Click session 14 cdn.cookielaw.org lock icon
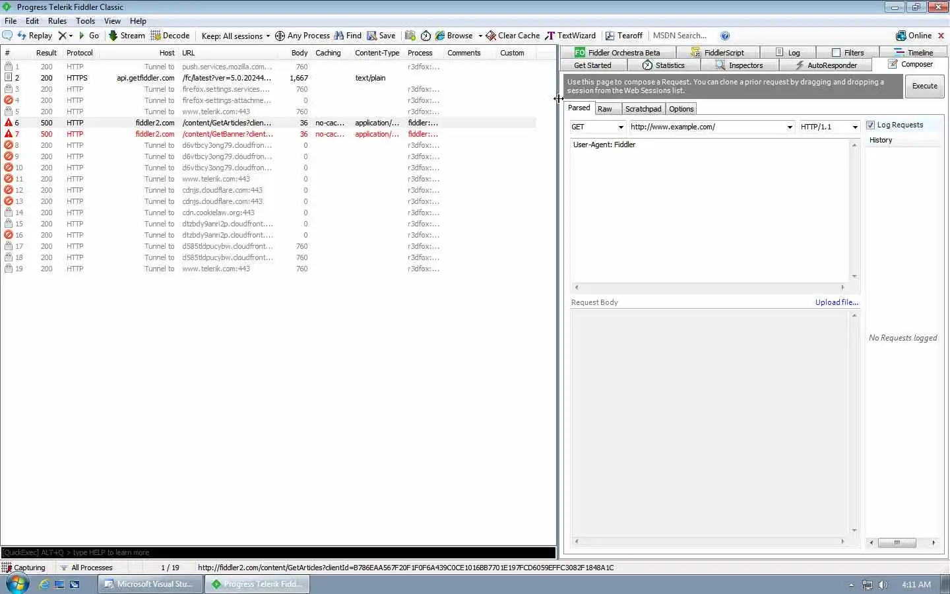950x594 pixels. click(9, 213)
